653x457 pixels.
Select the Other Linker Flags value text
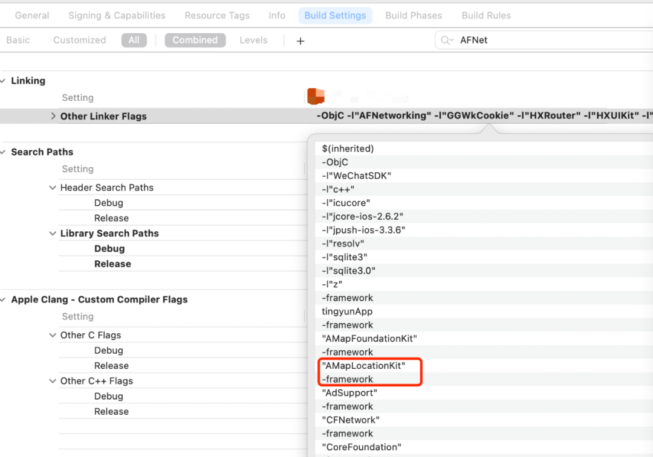[x=485, y=115]
